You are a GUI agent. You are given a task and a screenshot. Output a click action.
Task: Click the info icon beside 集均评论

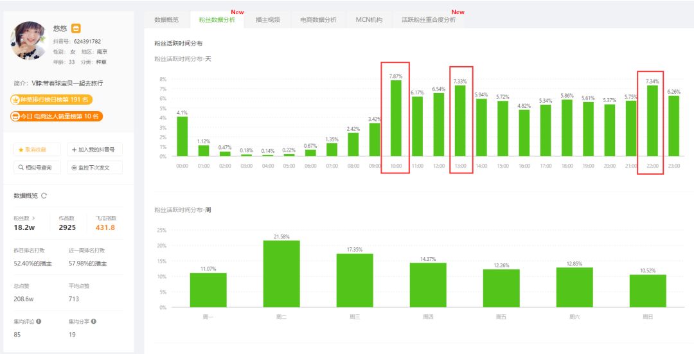pos(39,322)
